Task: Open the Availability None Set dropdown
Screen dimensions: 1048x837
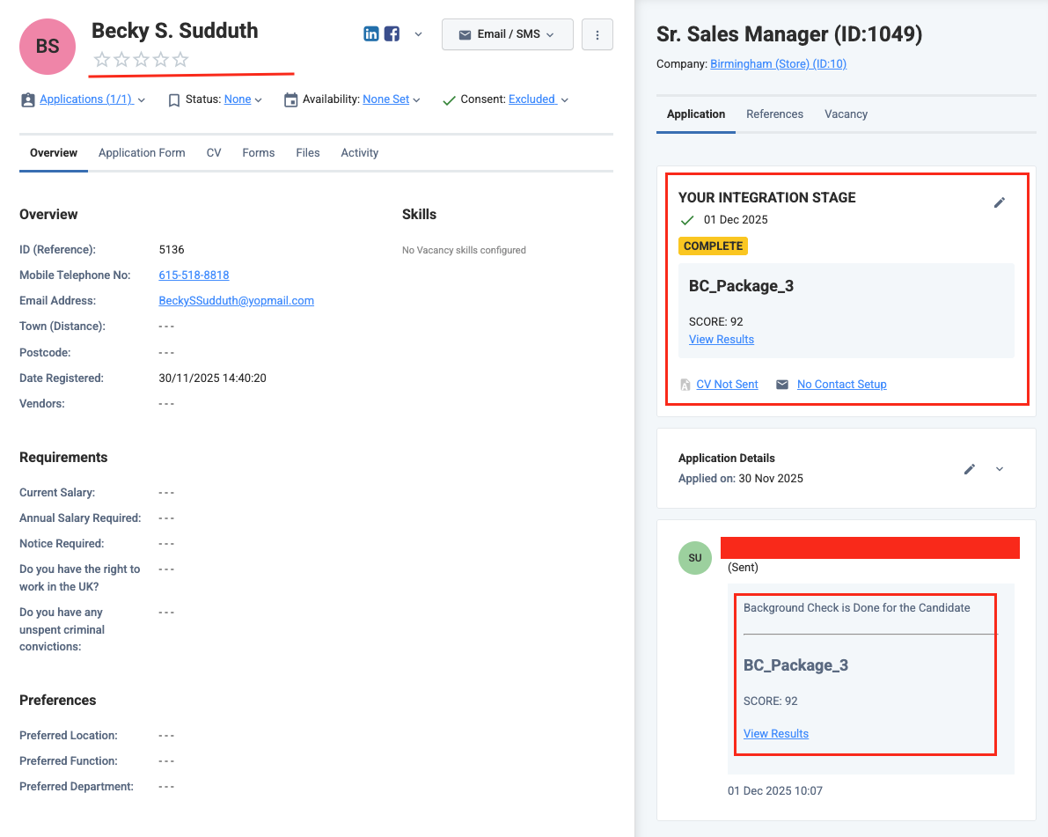Action: coord(391,99)
